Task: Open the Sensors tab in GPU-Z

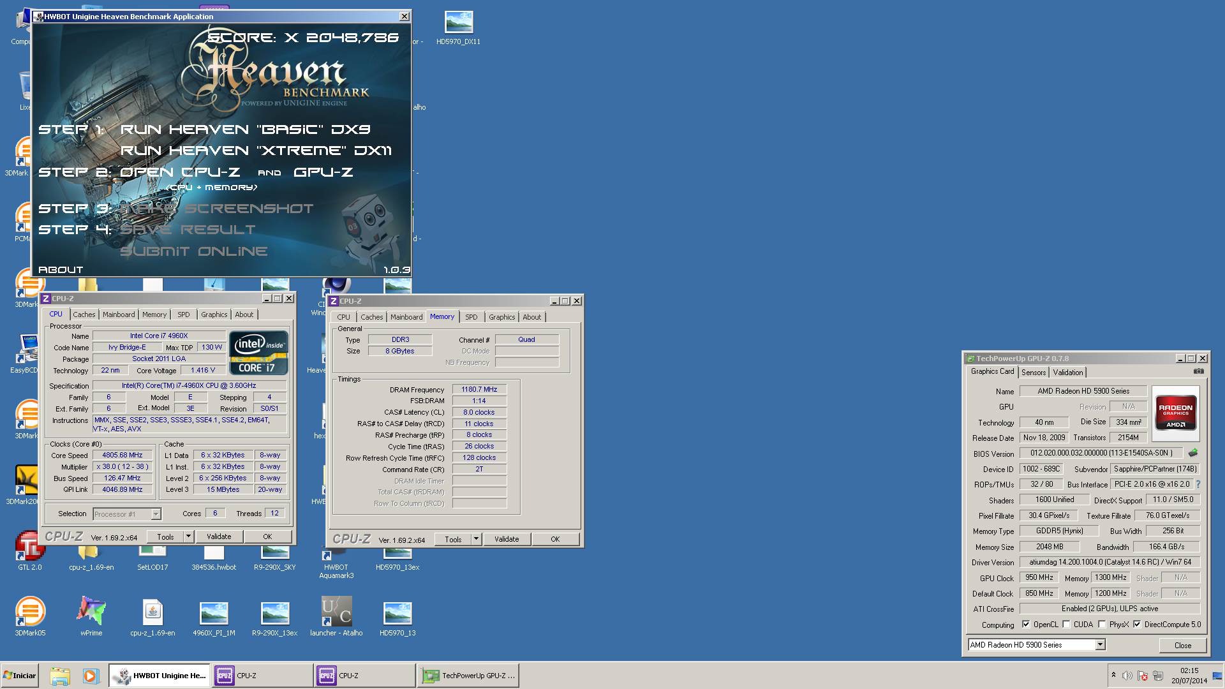Action: tap(1034, 373)
